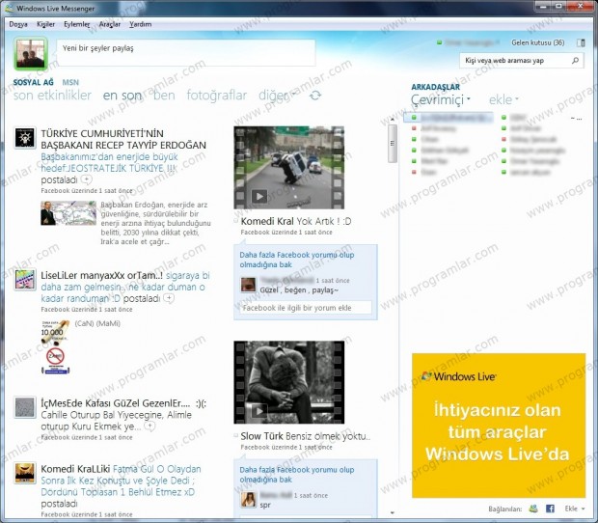Open 'sigaraya bi daha zam gelmesin' link
The width and height of the screenshot is (598, 523).
pyautogui.click(x=125, y=287)
